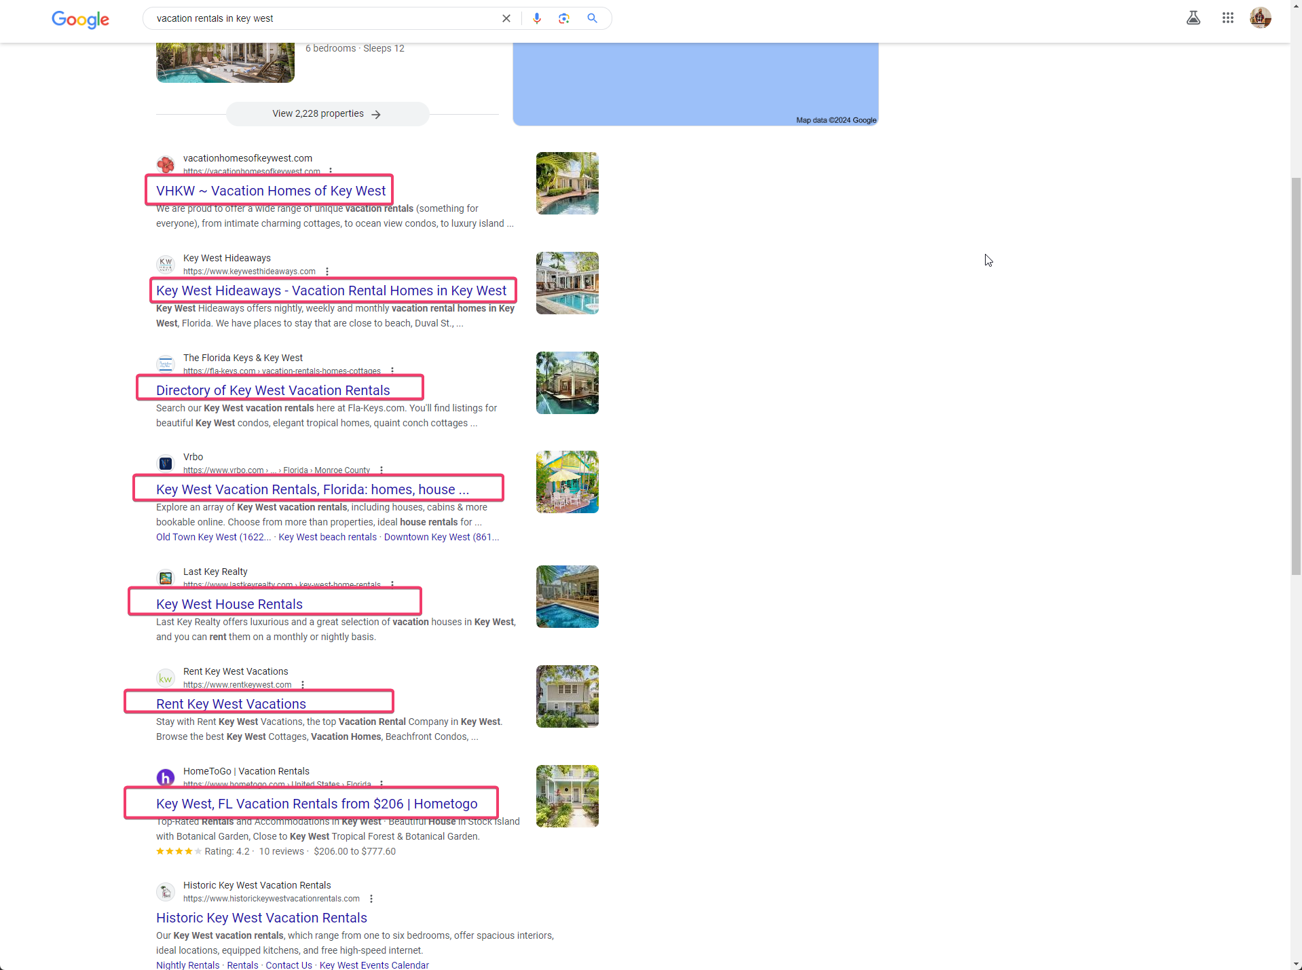The height and width of the screenshot is (970, 1302).
Task: Click the 6 bedrooms property pool thumbnail
Action: pyautogui.click(x=225, y=62)
